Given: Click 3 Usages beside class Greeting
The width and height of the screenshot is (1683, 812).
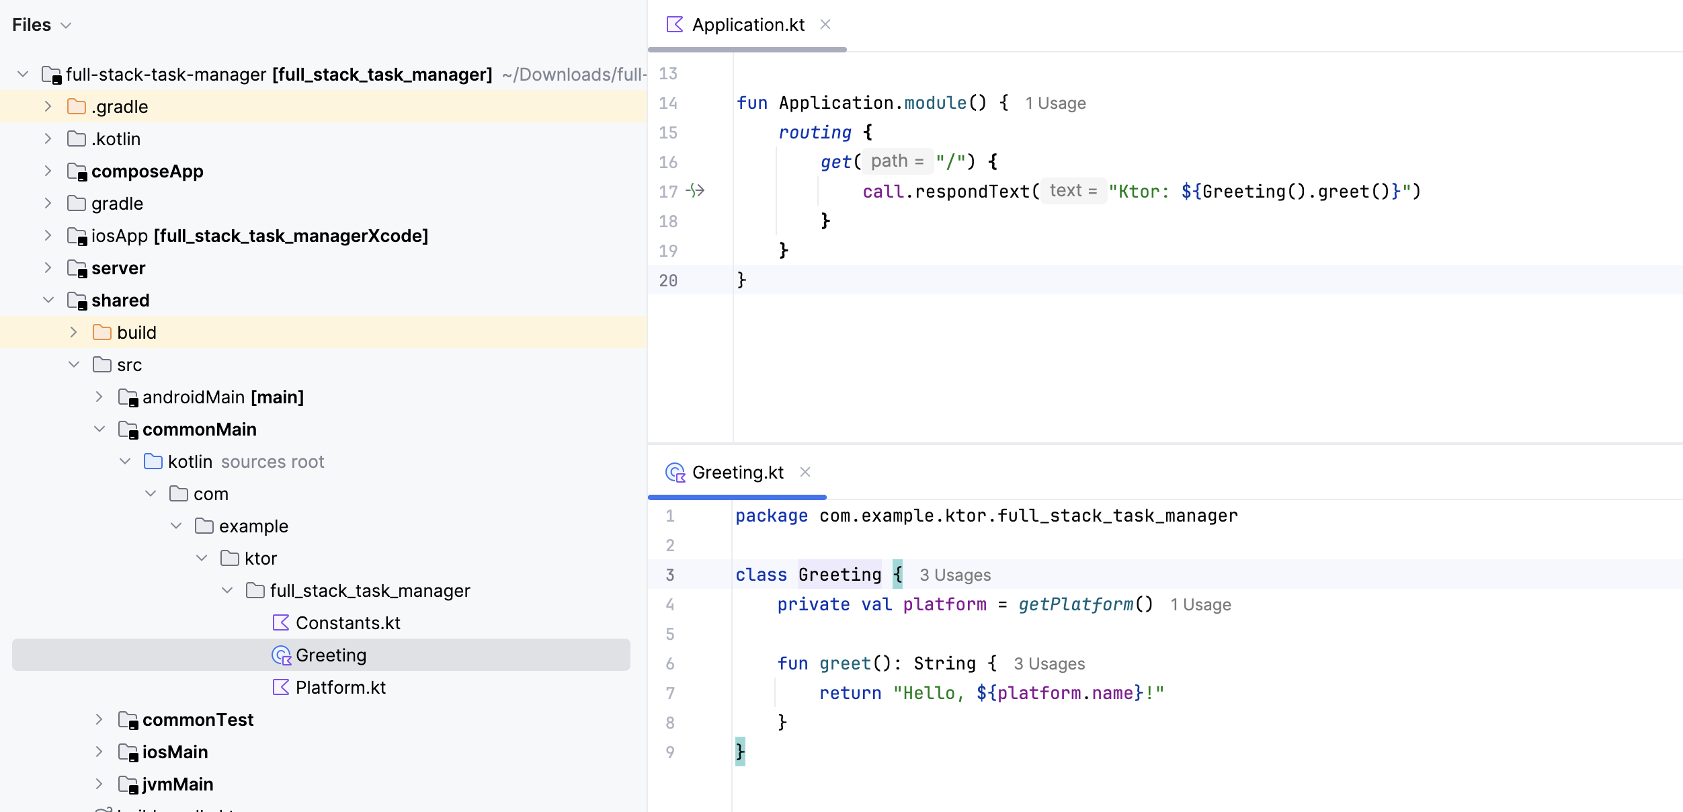Looking at the screenshot, I should [x=954, y=575].
